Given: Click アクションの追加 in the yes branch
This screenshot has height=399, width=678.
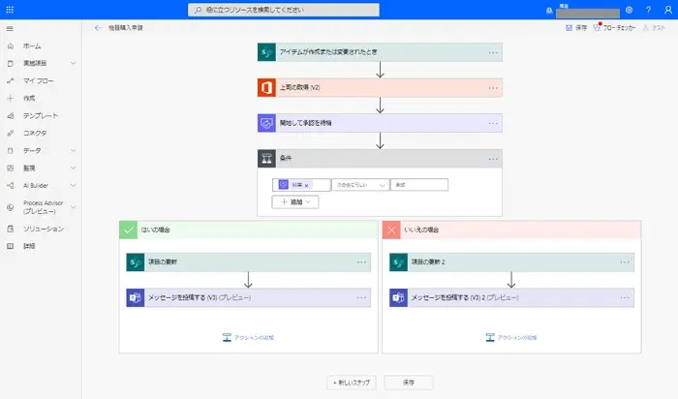Looking at the screenshot, I should (248, 337).
